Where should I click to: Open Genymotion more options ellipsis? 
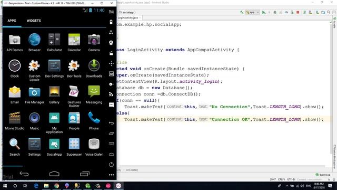(111, 175)
